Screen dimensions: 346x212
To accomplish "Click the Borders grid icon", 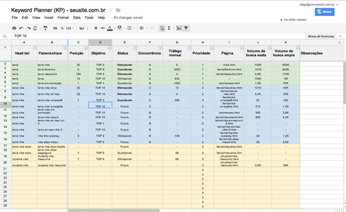I will [x=130, y=28].
